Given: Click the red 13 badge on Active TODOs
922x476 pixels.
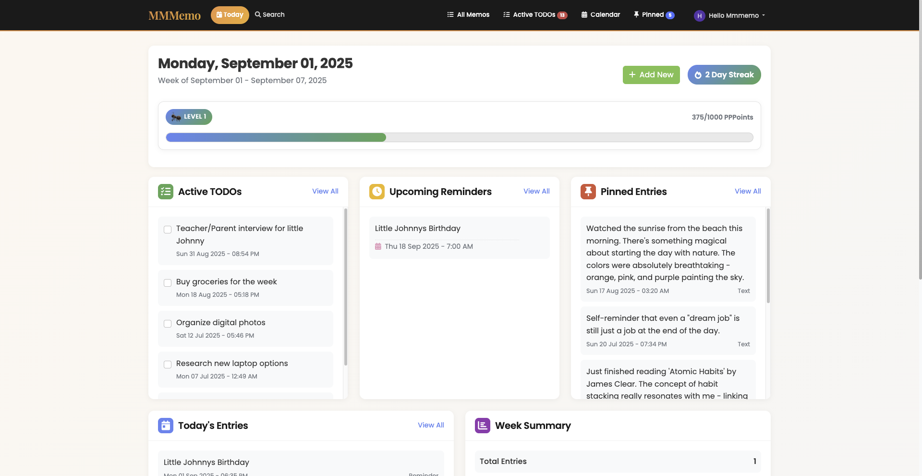Looking at the screenshot, I should tap(562, 15).
